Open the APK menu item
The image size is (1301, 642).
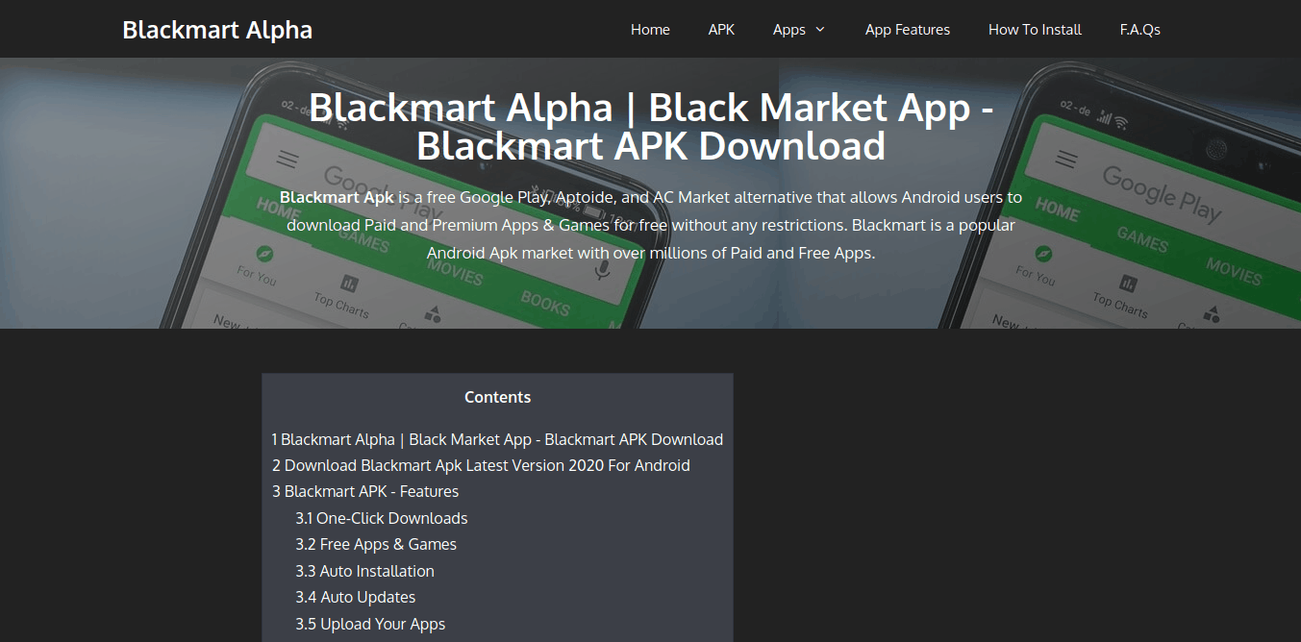[721, 30]
